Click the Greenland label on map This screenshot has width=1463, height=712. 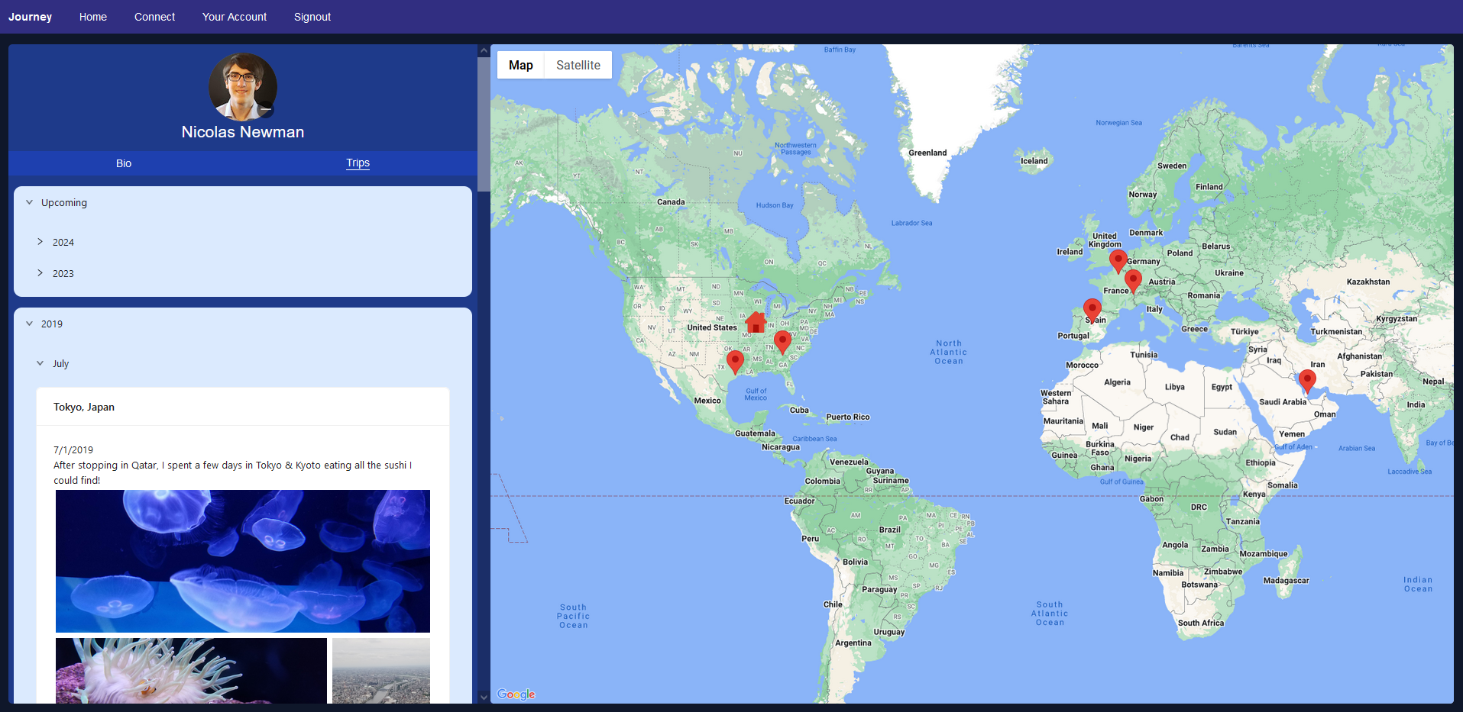coord(927,153)
